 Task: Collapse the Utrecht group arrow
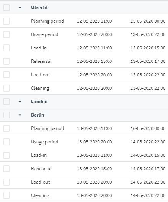[x=20, y=8]
